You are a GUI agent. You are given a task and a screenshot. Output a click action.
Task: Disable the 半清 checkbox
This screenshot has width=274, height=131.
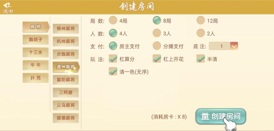click(201, 59)
